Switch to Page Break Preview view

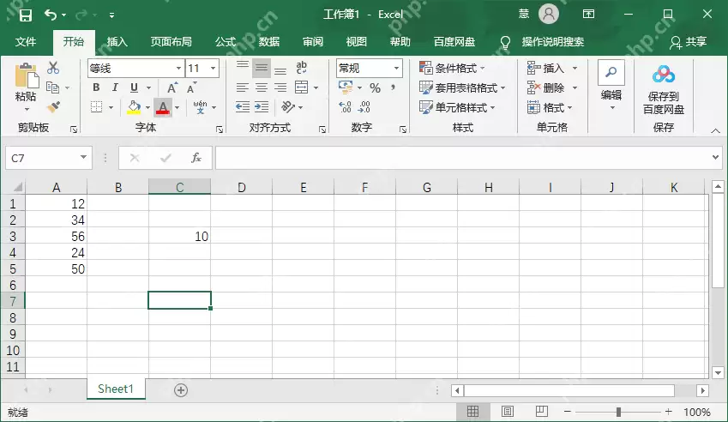[x=542, y=412]
